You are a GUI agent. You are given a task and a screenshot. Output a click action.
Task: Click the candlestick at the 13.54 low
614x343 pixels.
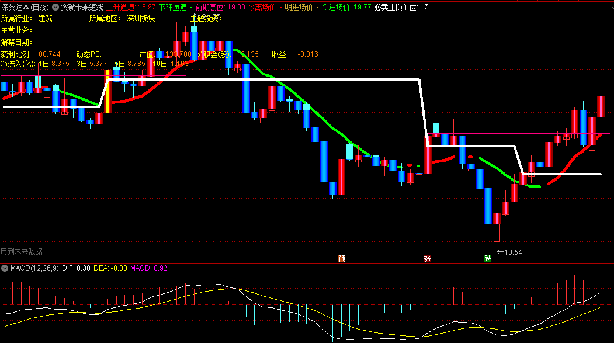point(497,227)
